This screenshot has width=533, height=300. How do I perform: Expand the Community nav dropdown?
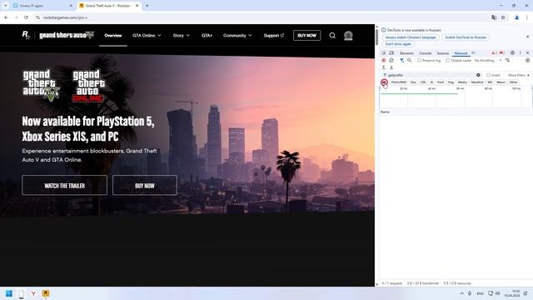point(237,35)
